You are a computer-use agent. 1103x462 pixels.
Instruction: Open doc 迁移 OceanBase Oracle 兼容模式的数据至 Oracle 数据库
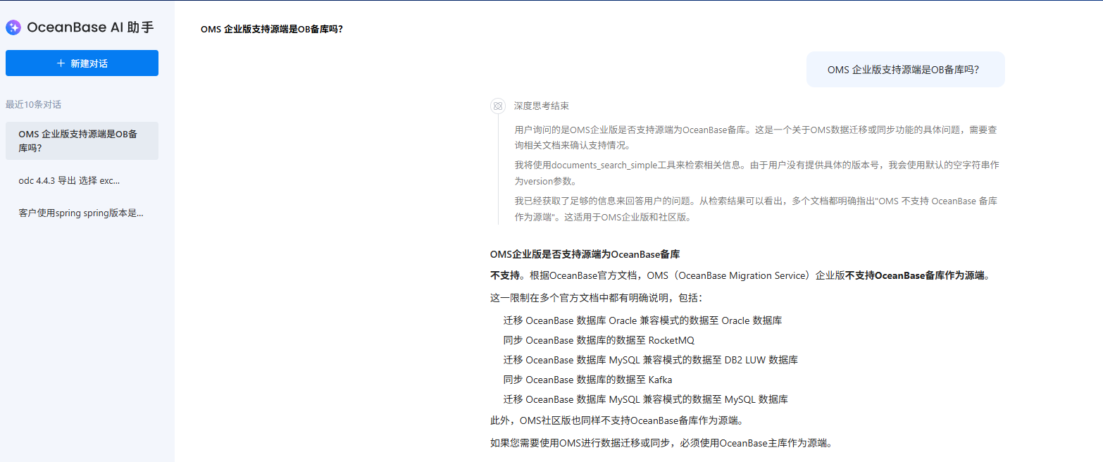pos(642,320)
